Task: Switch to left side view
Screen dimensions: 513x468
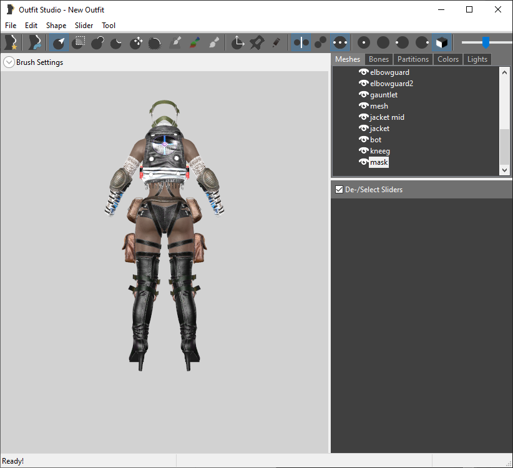Action: (x=402, y=42)
